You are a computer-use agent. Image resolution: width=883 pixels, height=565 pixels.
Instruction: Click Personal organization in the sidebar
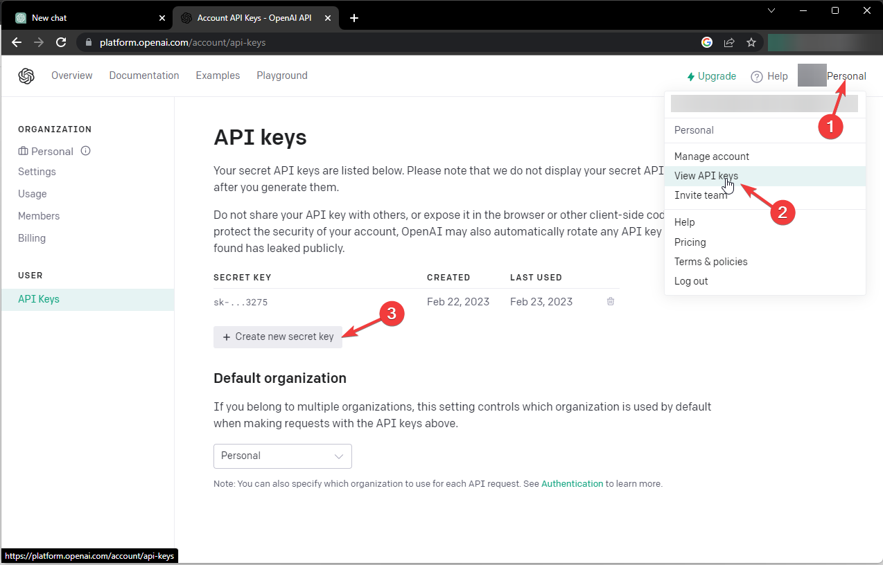(46, 151)
